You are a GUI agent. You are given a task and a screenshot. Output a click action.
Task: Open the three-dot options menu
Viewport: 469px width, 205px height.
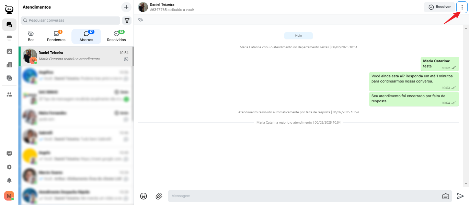coord(462,7)
